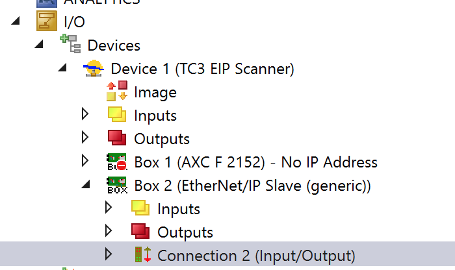Click Device 1 red Outputs icon
Screen dimensions: 455x270
tap(117, 138)
